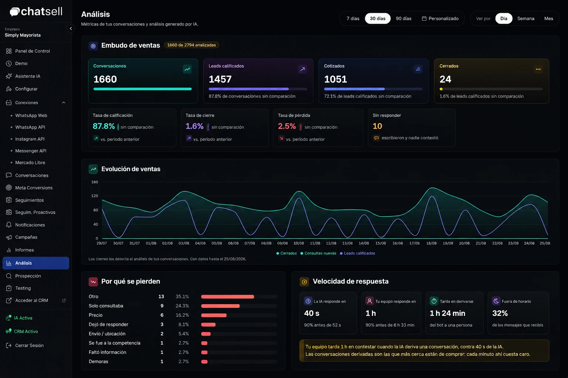View chart by Semana
This screenshot has height=378, width=568.
(x=525, y=18)
